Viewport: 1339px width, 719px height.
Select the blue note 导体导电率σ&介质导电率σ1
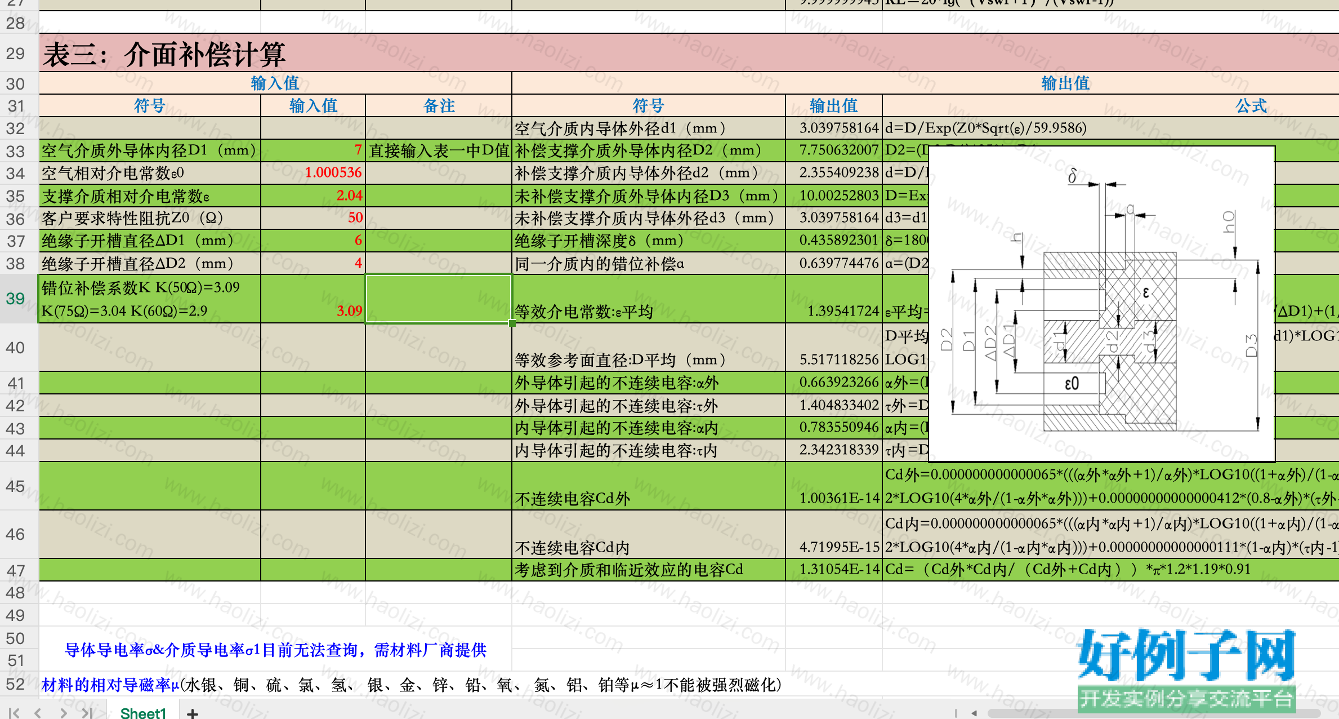(276, 650)
